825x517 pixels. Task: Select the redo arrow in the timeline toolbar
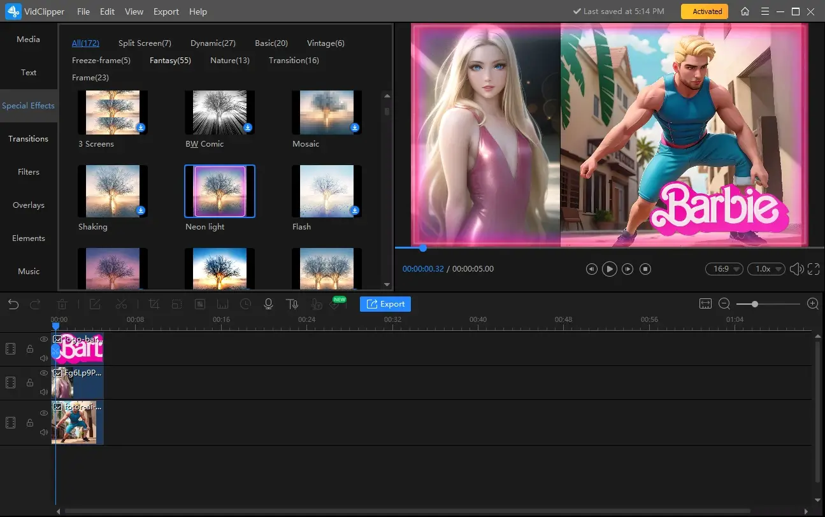35,304
